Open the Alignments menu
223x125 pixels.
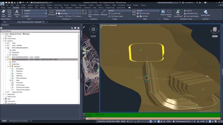(x=82, y=5)
